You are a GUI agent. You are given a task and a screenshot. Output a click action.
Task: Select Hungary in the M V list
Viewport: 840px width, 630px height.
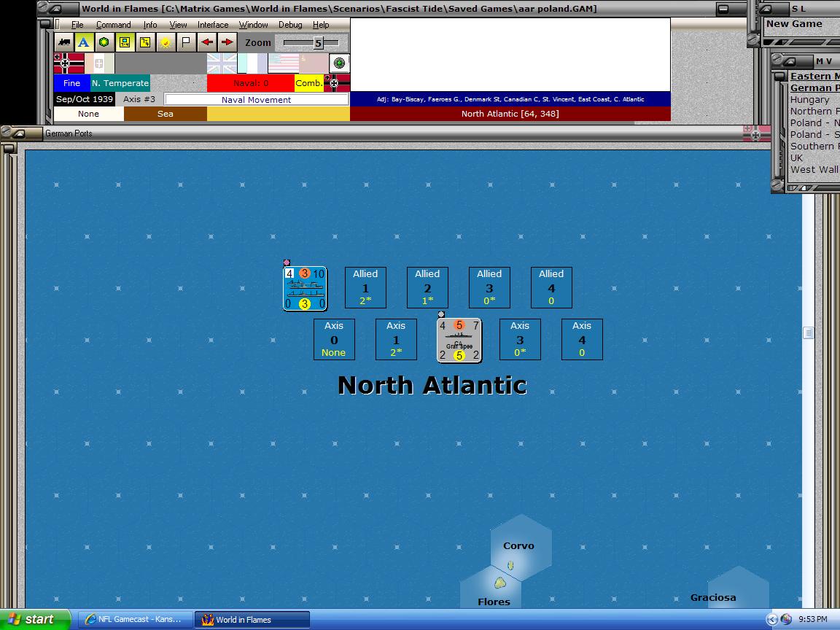tap(809, 100)
